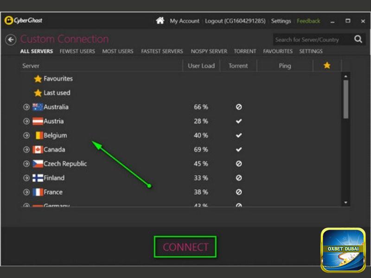Click the Feedback link
371x278 pixels.
(308, 21)
